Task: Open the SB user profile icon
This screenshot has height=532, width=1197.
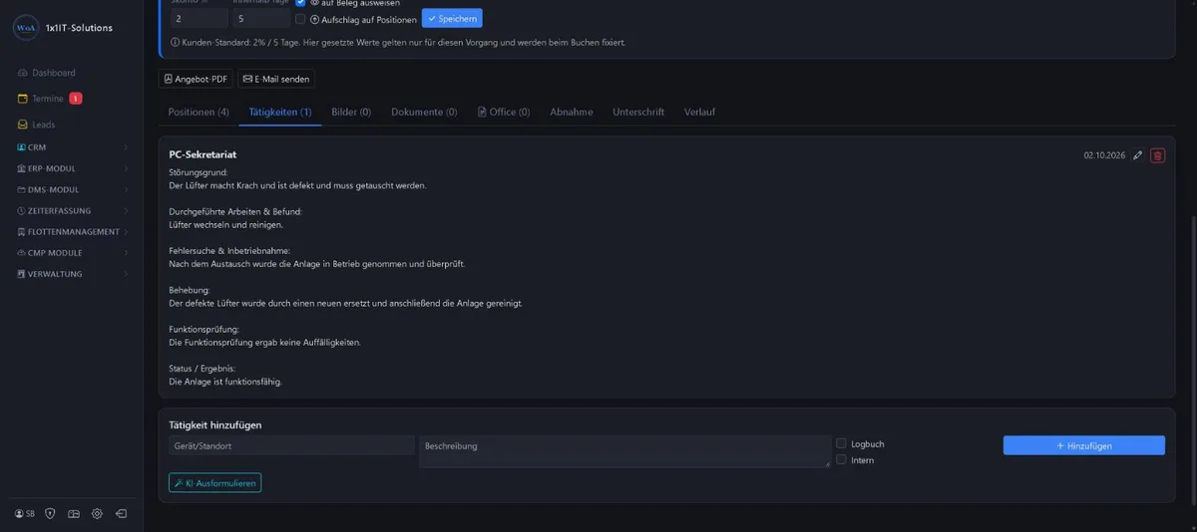Action: tap(19, 514)
